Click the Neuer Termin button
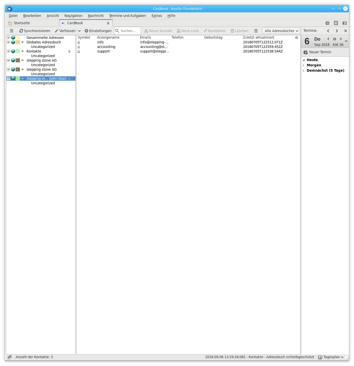 click(x=318, y=52)
